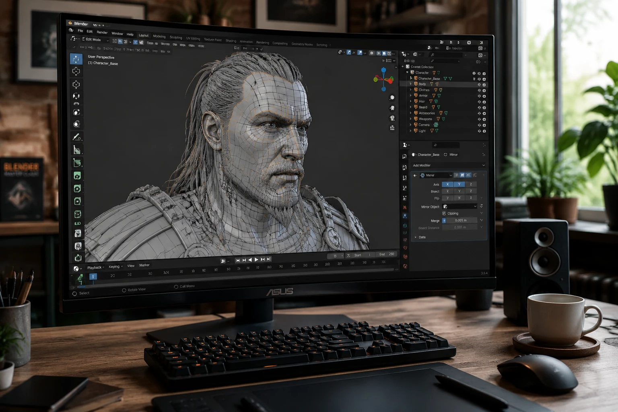The image size is (618, 412).
Task: Toggle the Merge checkbox
Action: click(x=444, y=220)
